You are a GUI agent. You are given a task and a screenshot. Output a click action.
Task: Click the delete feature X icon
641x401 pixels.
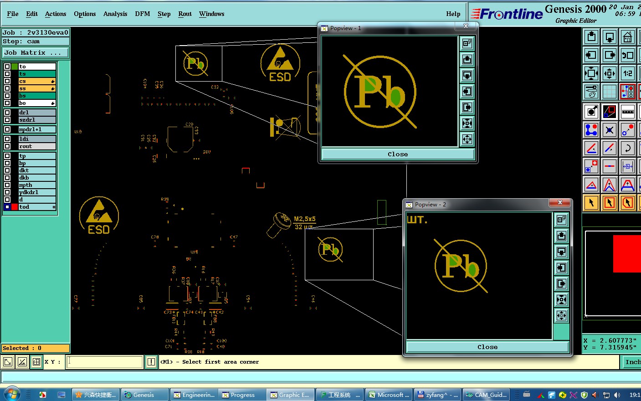tap(610, 130)
